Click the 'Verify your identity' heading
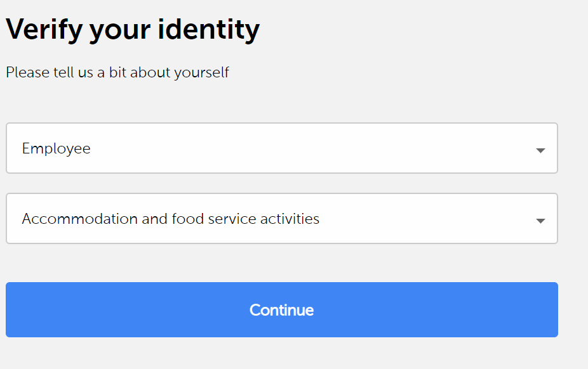The image size is (588, 369). (x=133, y=29)
